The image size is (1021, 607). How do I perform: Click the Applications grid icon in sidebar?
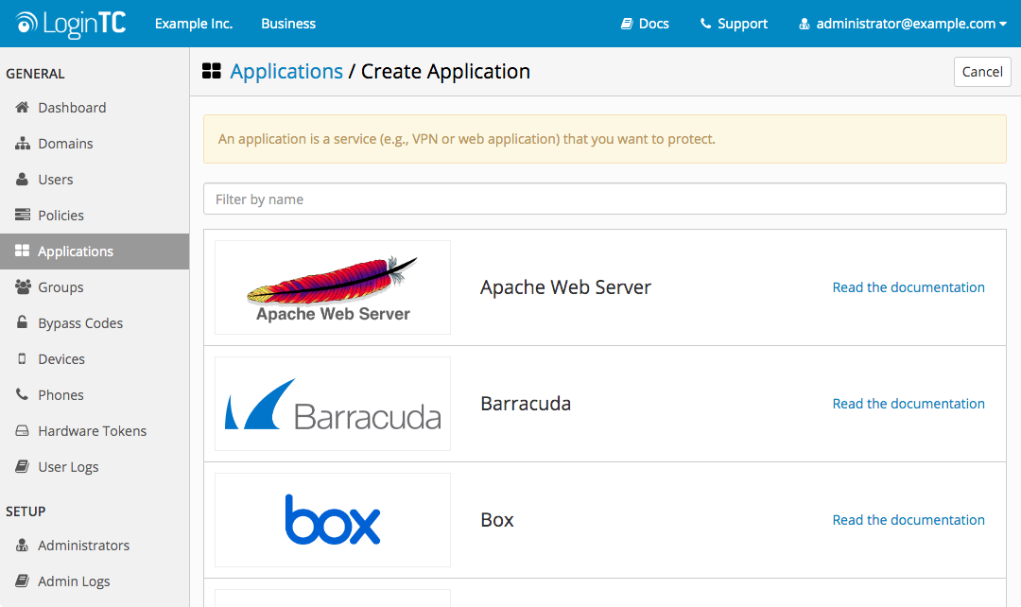[x=22, y=251]
